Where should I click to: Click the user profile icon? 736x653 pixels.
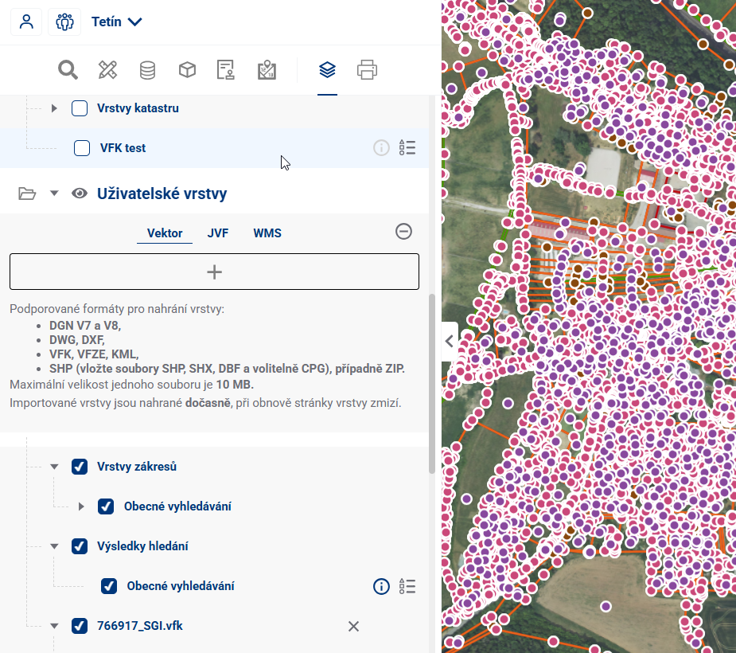[26, 22]
